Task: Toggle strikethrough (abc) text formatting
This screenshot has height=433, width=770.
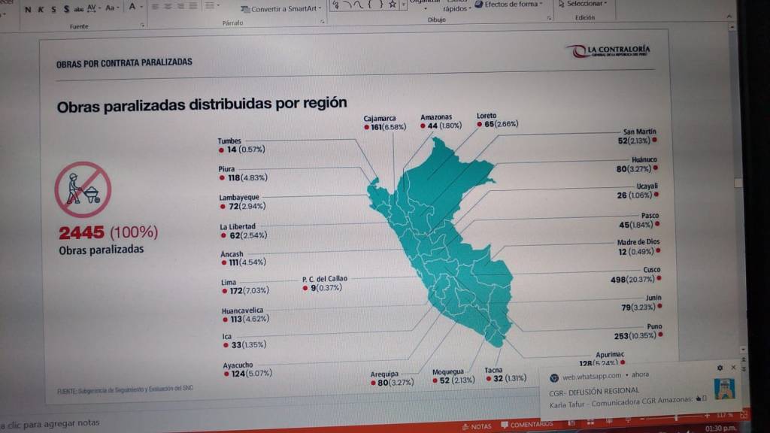Action: tap(78, 9)
